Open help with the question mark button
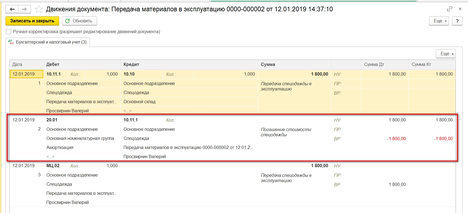 point(457,21)
